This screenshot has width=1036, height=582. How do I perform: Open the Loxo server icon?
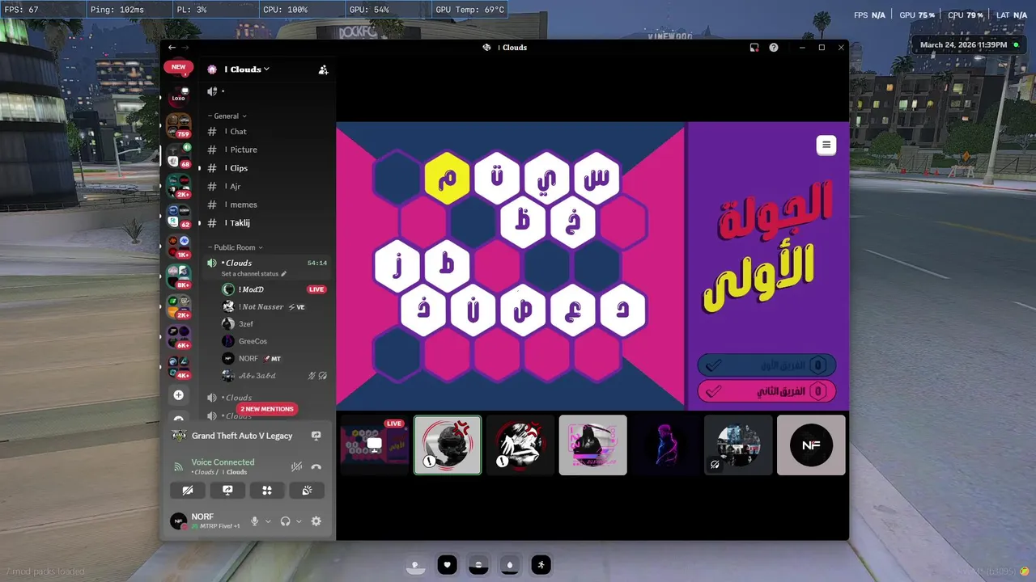point(178,97)
